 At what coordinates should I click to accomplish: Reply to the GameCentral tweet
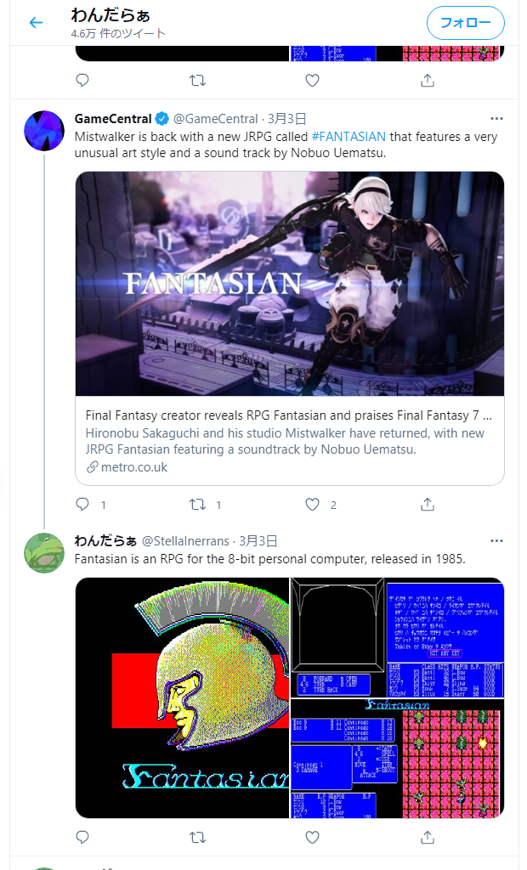[x=82, y=505]
